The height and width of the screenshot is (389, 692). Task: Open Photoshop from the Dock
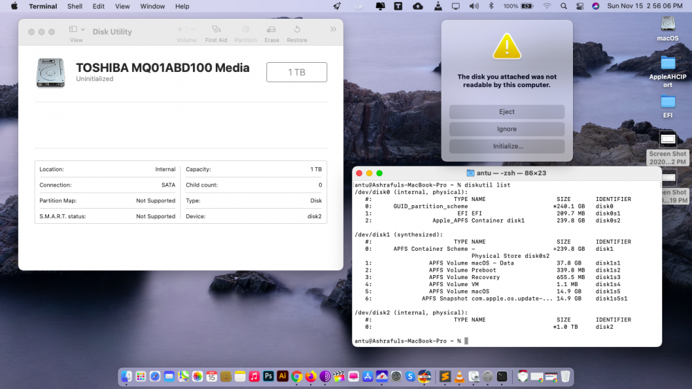coord(268,376)
